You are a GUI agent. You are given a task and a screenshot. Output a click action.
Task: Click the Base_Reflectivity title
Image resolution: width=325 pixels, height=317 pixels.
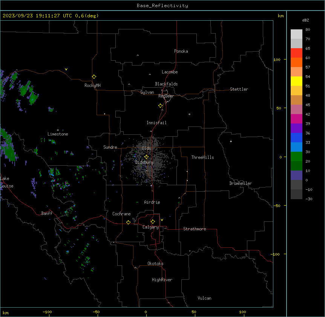(162, 6)
